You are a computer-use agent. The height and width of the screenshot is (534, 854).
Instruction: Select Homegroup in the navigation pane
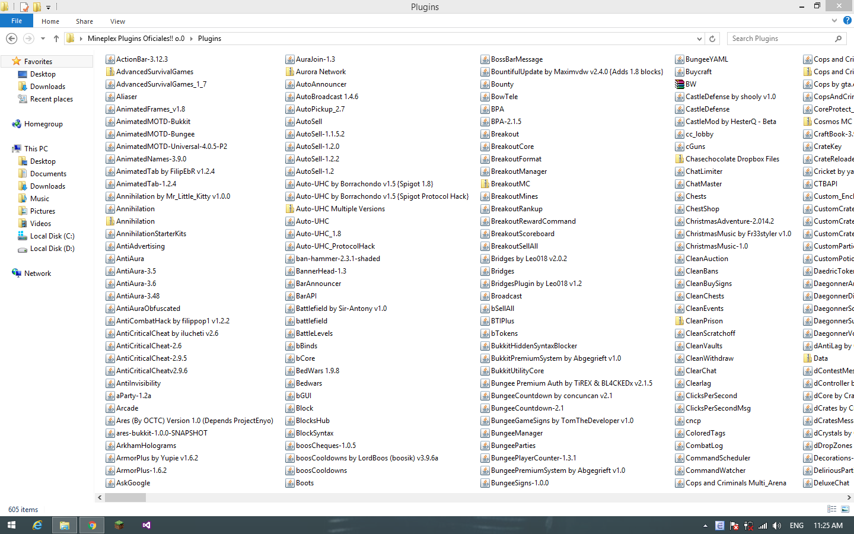click(43, 124)
